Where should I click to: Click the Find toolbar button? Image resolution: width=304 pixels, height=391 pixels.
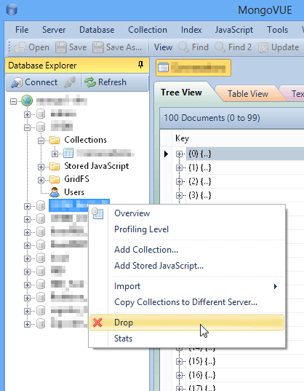coord(193,47)
